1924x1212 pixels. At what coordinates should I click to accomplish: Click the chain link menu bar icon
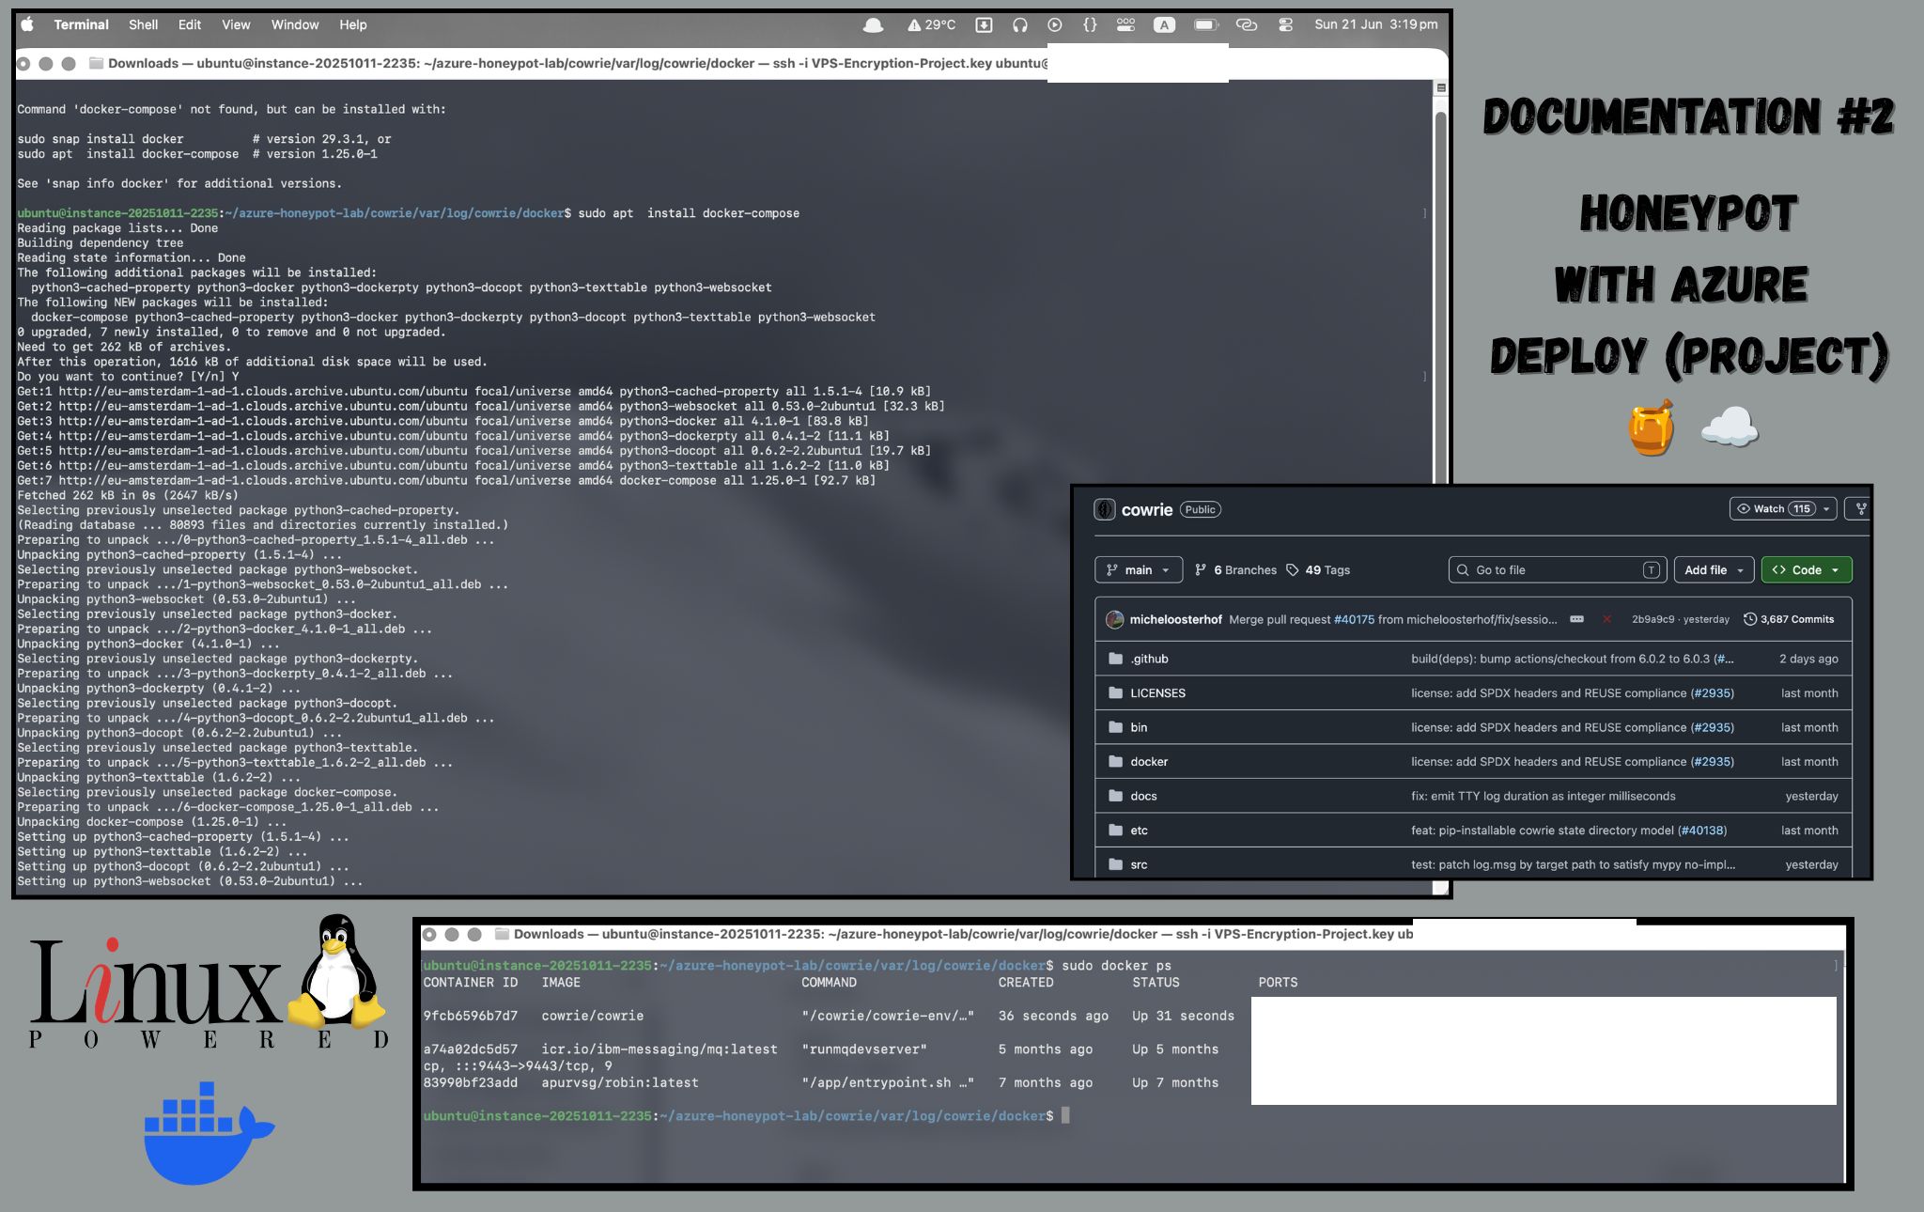point(1247,25)
